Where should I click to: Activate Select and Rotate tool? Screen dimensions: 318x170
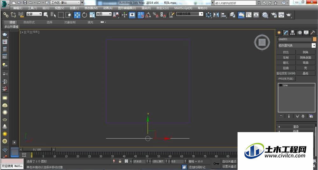point(85,15)
